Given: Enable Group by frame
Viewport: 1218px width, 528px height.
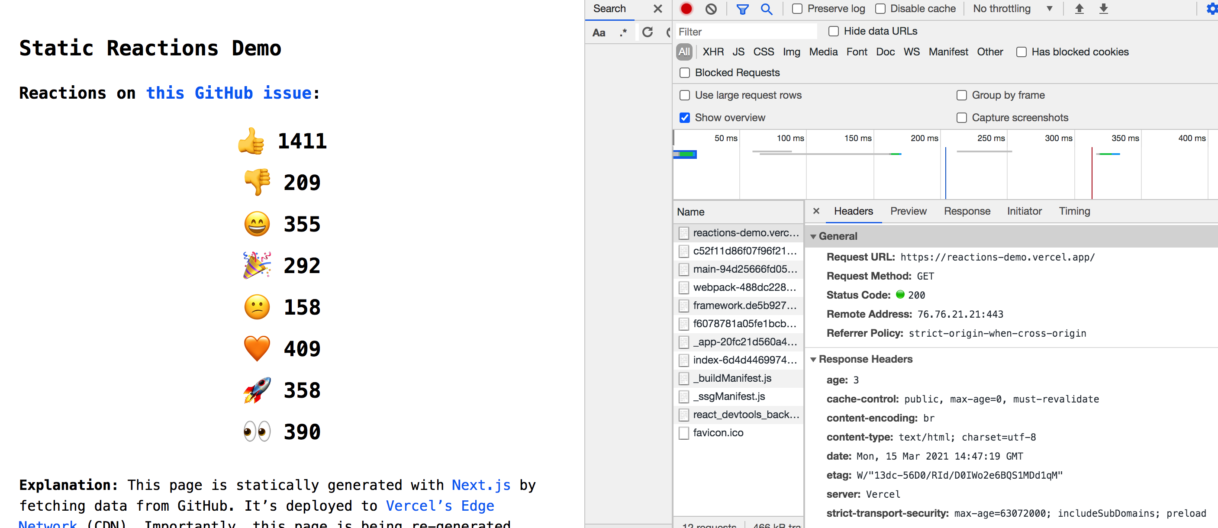Looking at the screenshot, I should 962,95.
